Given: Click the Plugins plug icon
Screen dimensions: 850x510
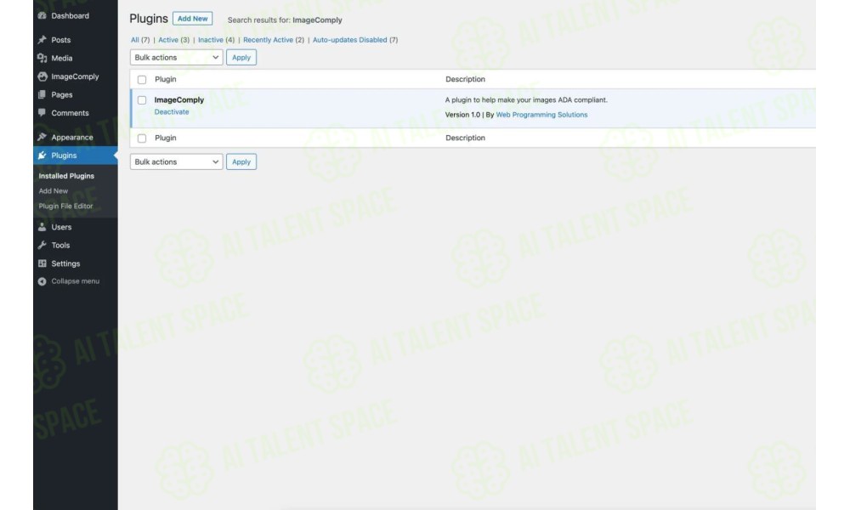Looking at the screenshot, I should click(x=42, y=156).
